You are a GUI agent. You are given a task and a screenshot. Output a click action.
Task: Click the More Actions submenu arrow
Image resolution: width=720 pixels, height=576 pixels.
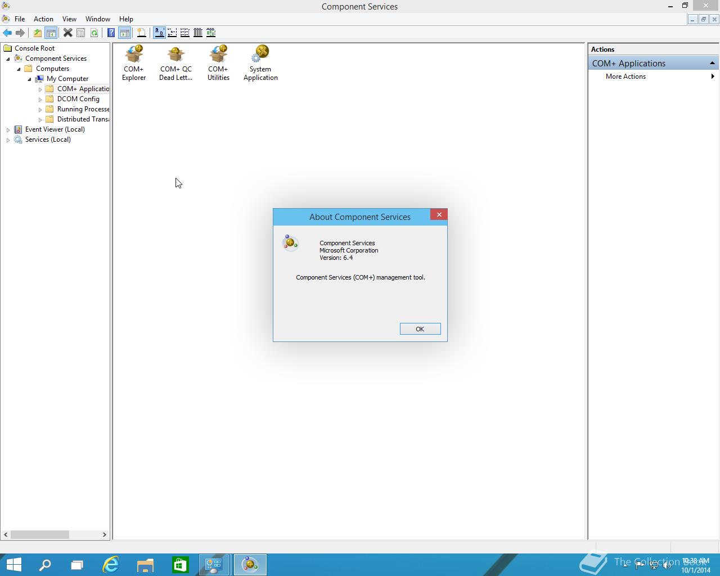pos(713,76)
